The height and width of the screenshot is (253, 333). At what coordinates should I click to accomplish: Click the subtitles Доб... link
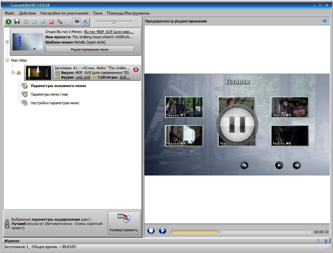point(125,77)
